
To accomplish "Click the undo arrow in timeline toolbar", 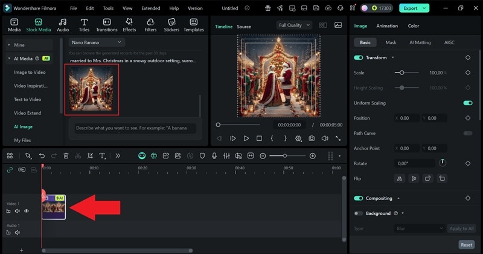I will click(x=42, y=156).
